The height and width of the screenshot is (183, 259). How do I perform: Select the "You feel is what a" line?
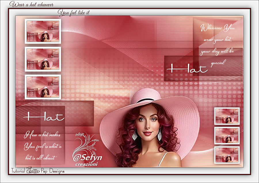coord(43,146)
